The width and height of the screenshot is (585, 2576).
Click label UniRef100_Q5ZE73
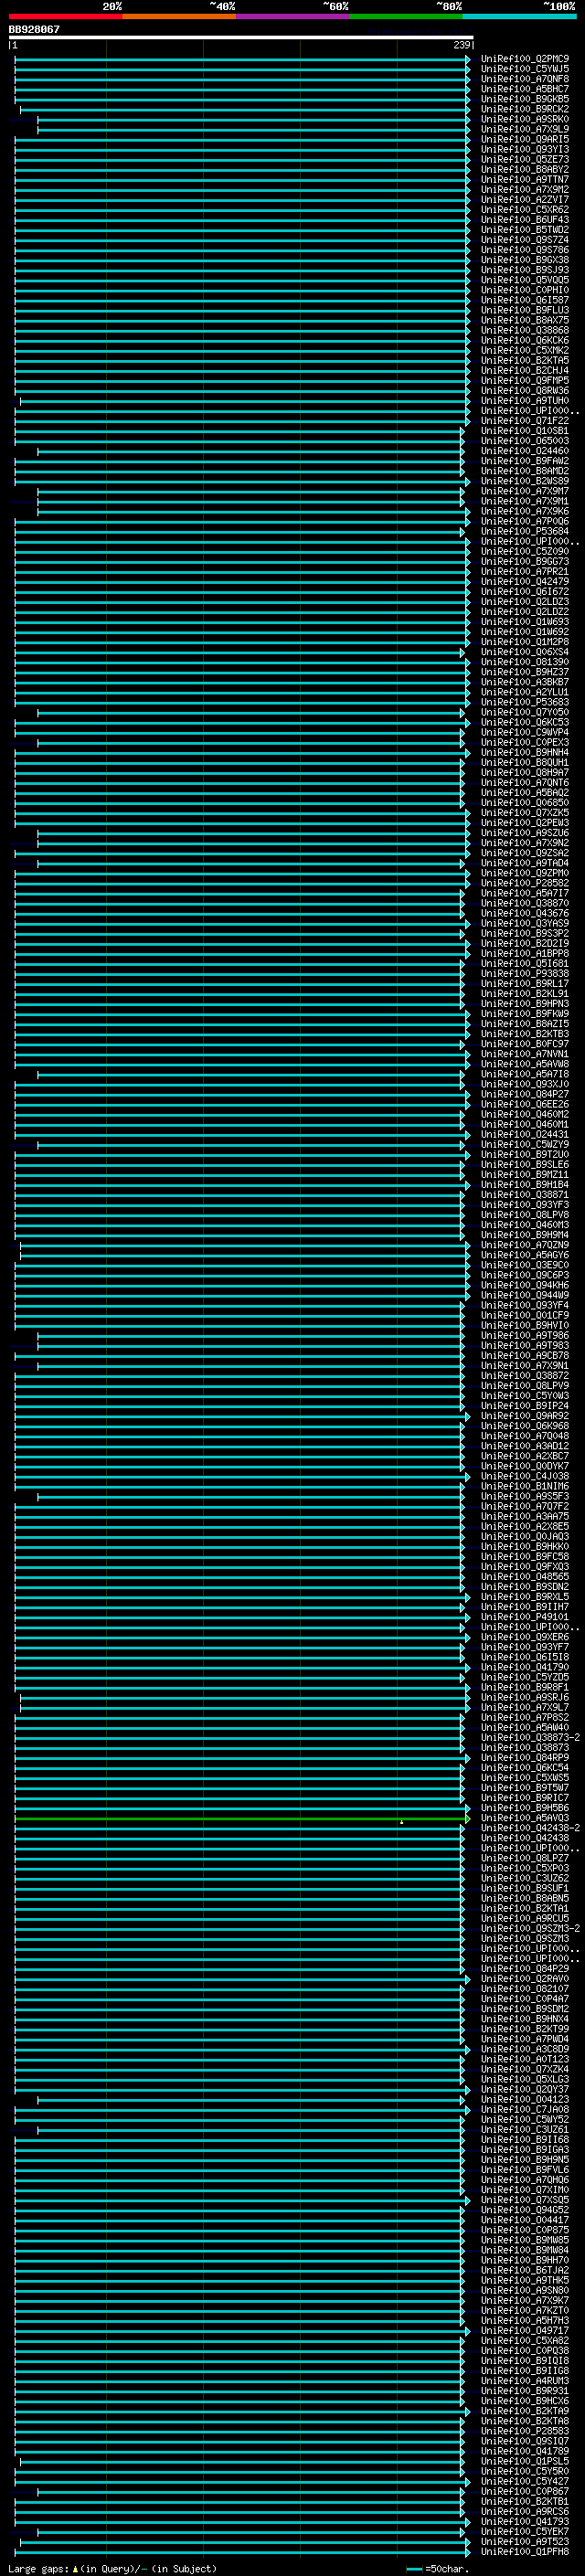tap(525, 160)
